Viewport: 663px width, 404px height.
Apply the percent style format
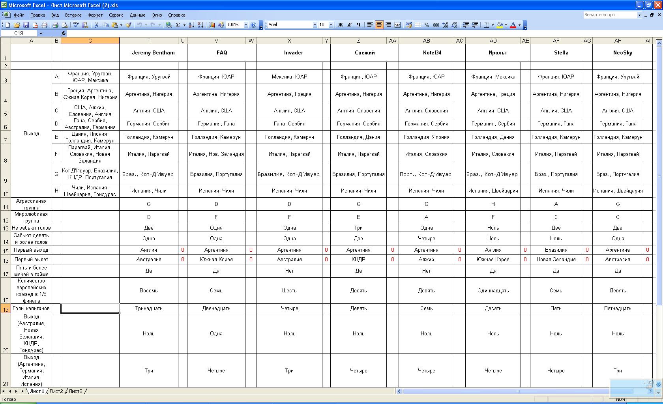[x=427, y=25]
